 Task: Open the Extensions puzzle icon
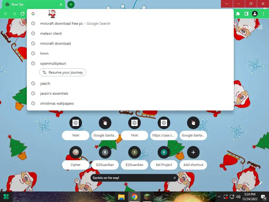[238, 14]
